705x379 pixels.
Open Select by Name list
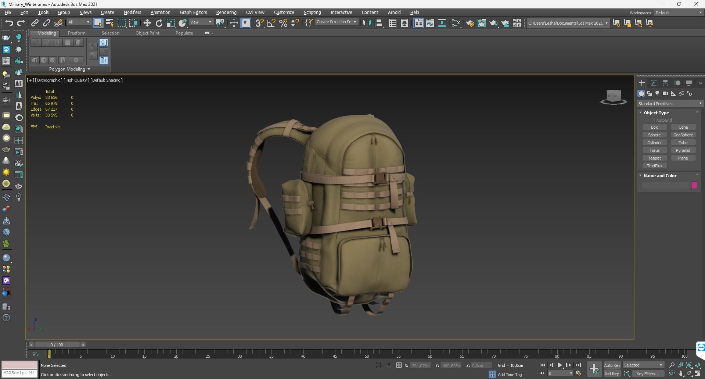[109, 23]
